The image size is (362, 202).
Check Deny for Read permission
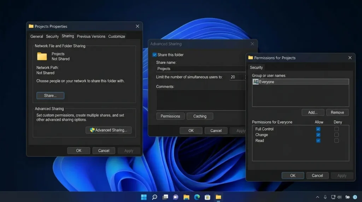point(337,141)
